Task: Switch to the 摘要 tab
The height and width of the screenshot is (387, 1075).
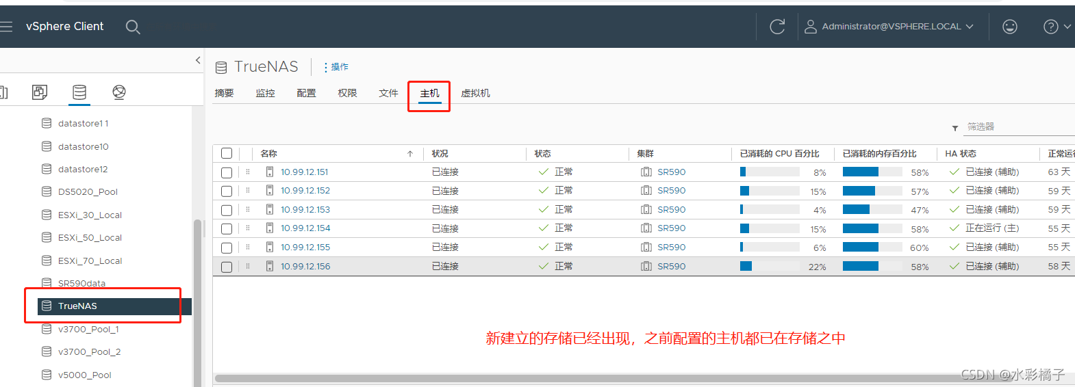Action: click(x=224, y=93)
